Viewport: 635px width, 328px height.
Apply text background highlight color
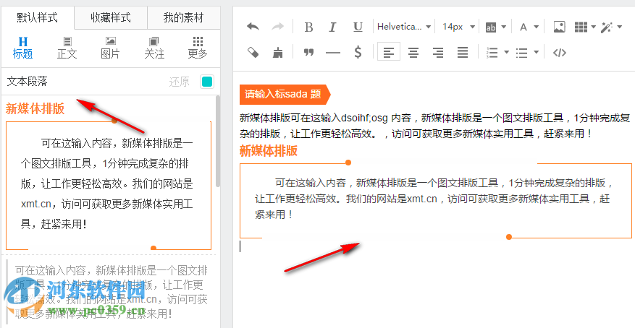491,27
